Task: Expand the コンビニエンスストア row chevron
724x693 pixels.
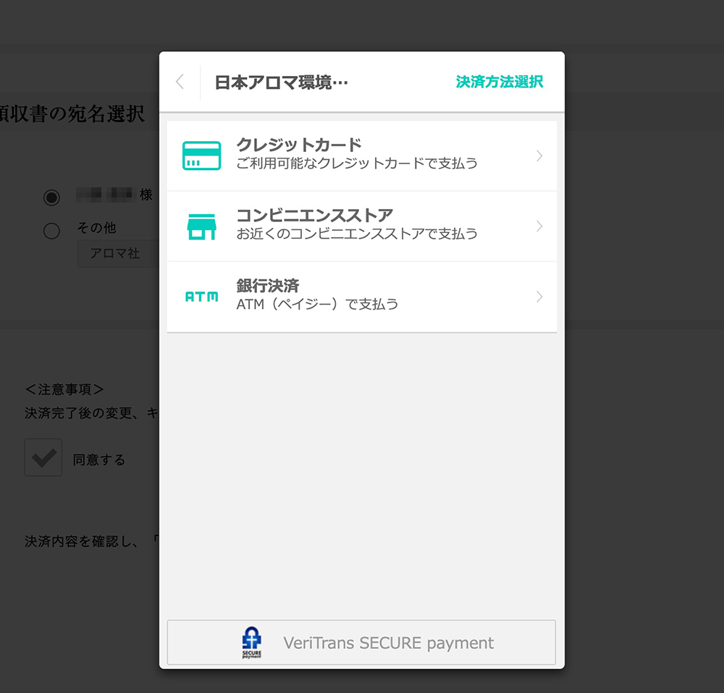Action: point(539,226)
